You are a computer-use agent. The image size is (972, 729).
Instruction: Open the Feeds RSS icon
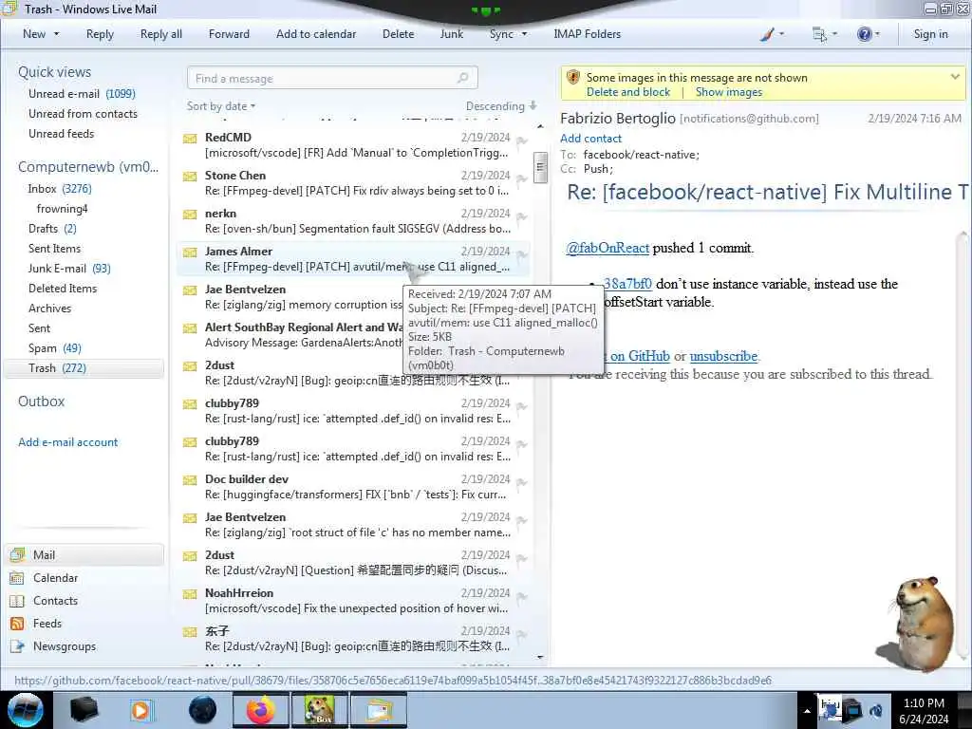click(x=17, y=624)
